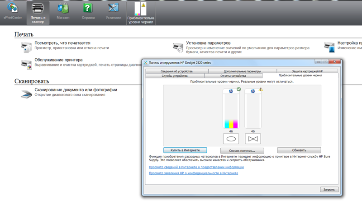Minimize the HP Deskjet 2520 toolbox dialog
This screenshot has height=224, width=362.
(x=319, y=62)
